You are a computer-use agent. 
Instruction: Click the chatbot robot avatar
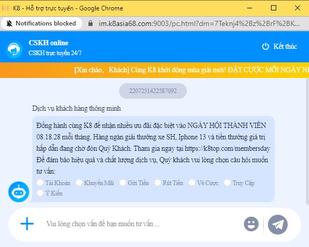click(x=19, y=192)
